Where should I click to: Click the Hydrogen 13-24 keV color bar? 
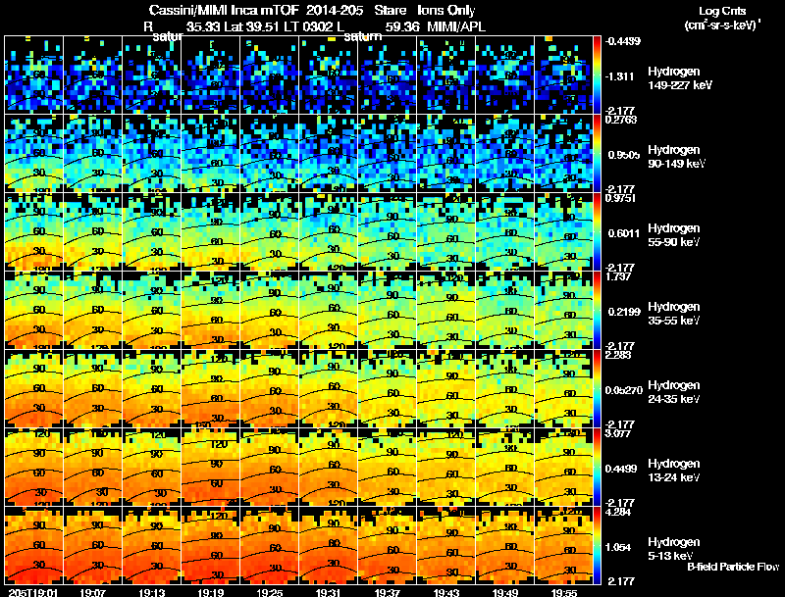[x=597, y=467]
